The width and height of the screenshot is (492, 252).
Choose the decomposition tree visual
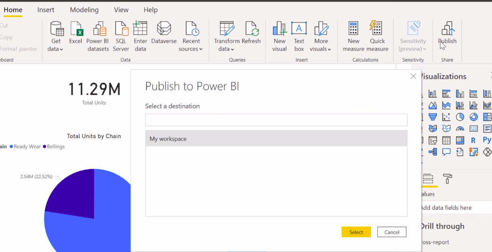click(433, 152)
